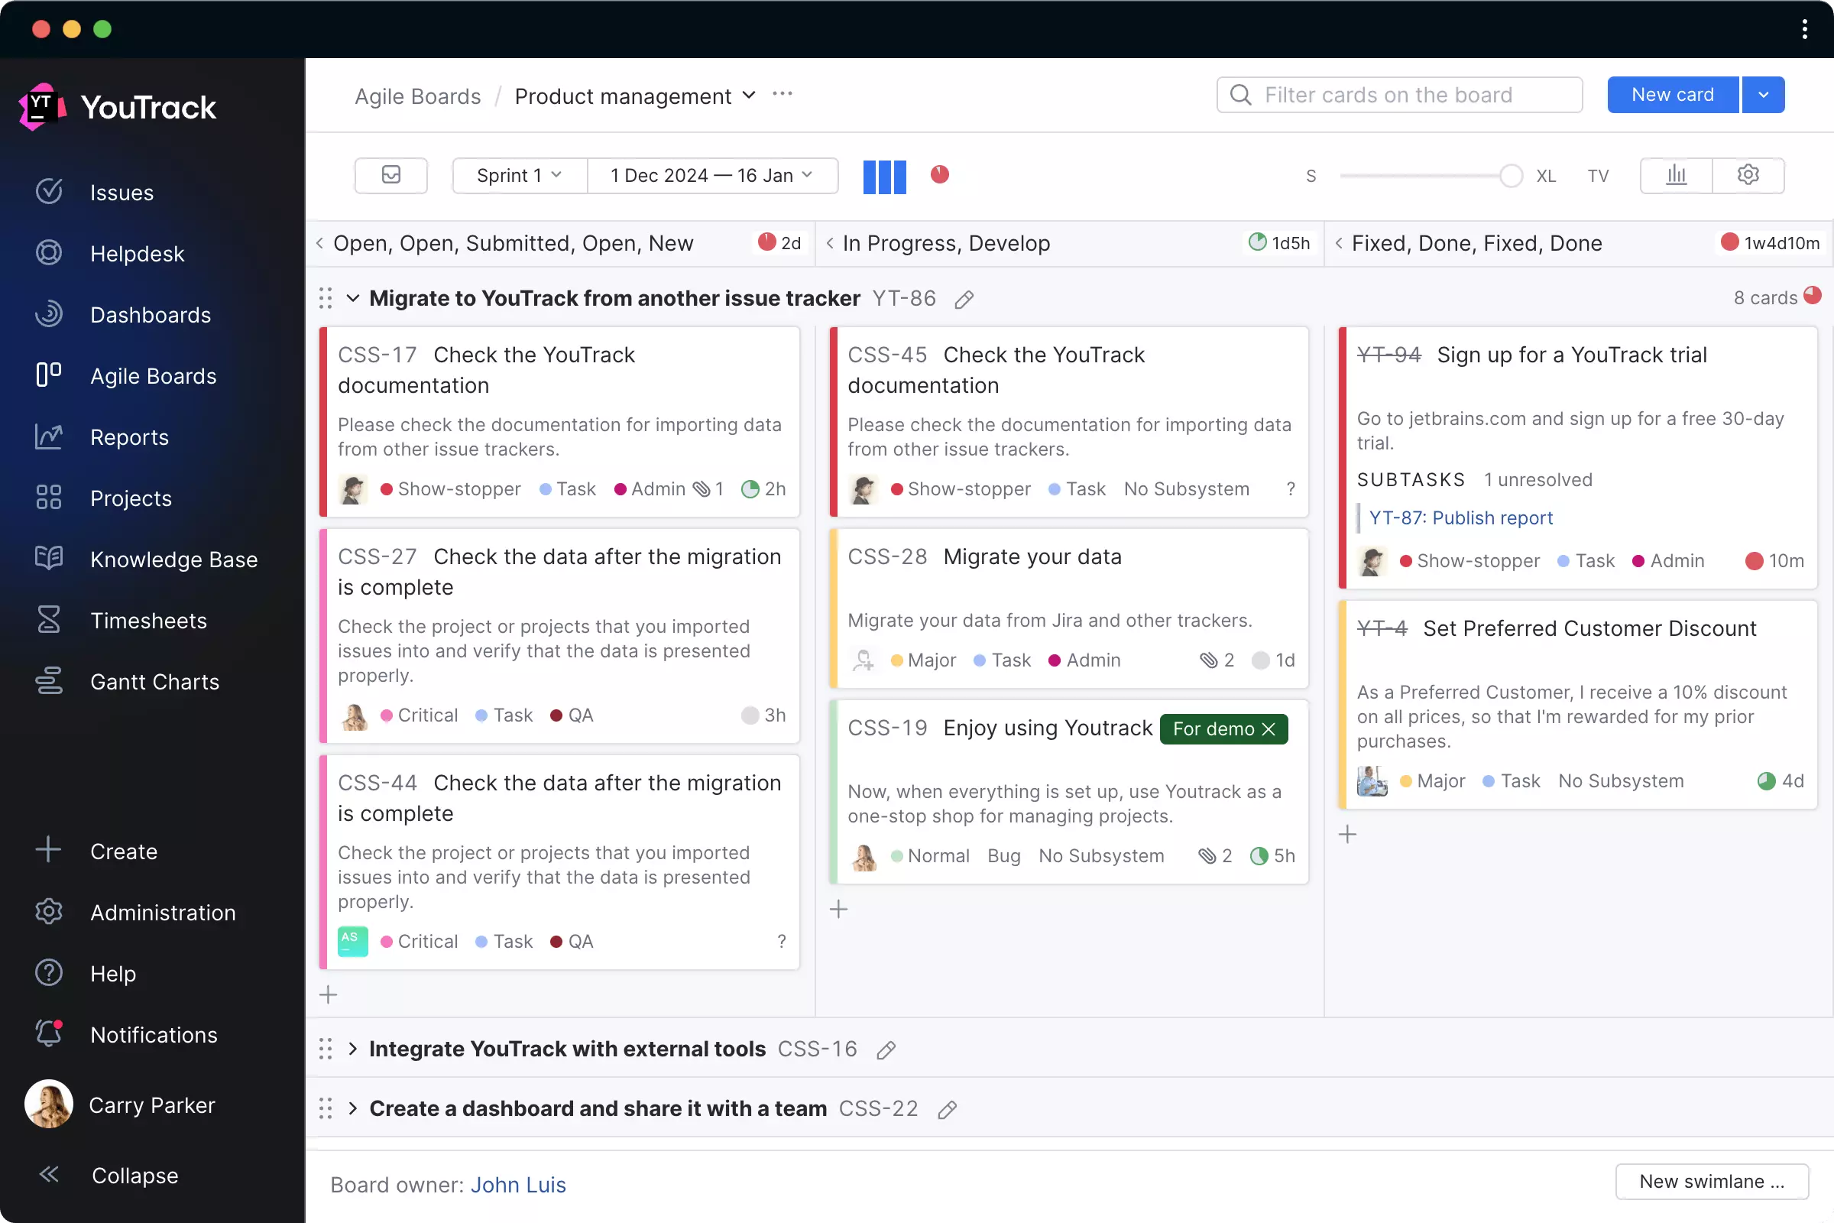The height and width of the screenshot is (1223, 1834).
Task: Open the Helpdesk section
Action: click(x=138, y=252)
